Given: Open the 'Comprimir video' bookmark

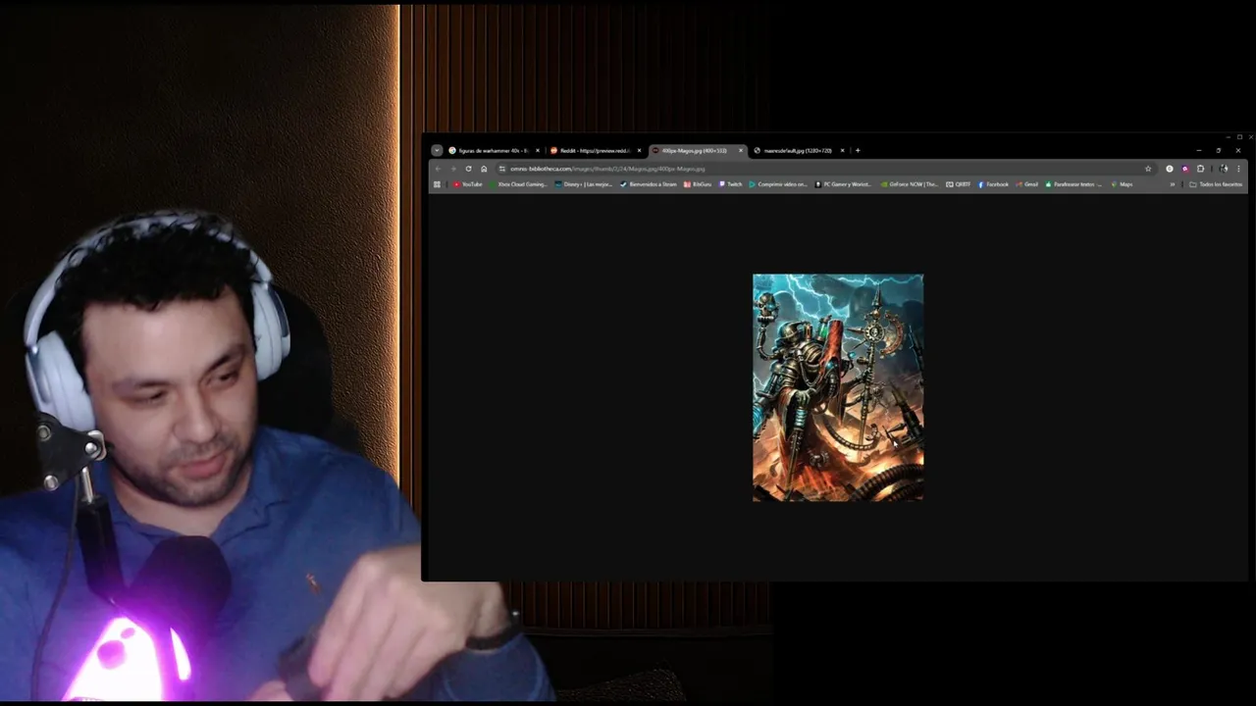Looking at the screenshot, I should coord(777,184).
